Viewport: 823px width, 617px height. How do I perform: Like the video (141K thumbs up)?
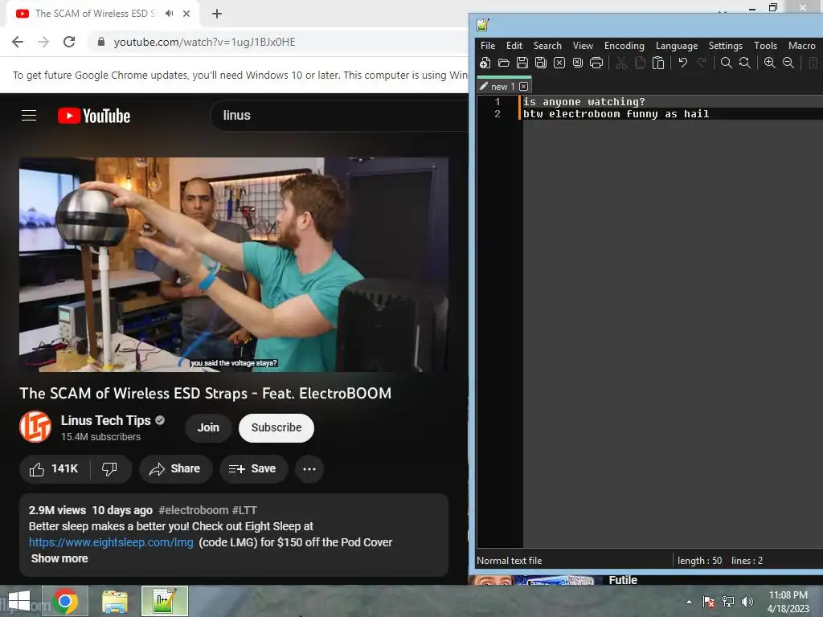pos(54,468)
